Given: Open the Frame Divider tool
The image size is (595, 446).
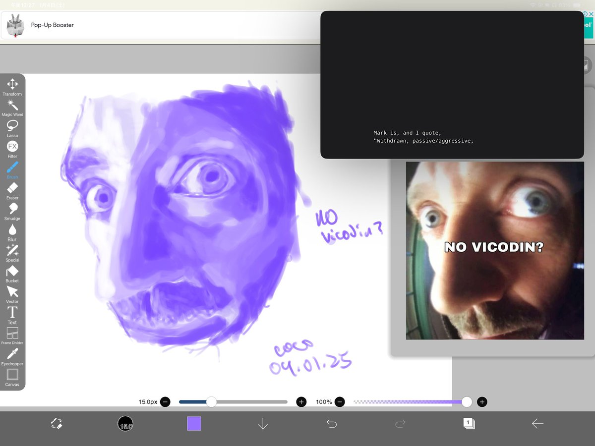Looking at the screenshot, I should [x=12, y=334].
